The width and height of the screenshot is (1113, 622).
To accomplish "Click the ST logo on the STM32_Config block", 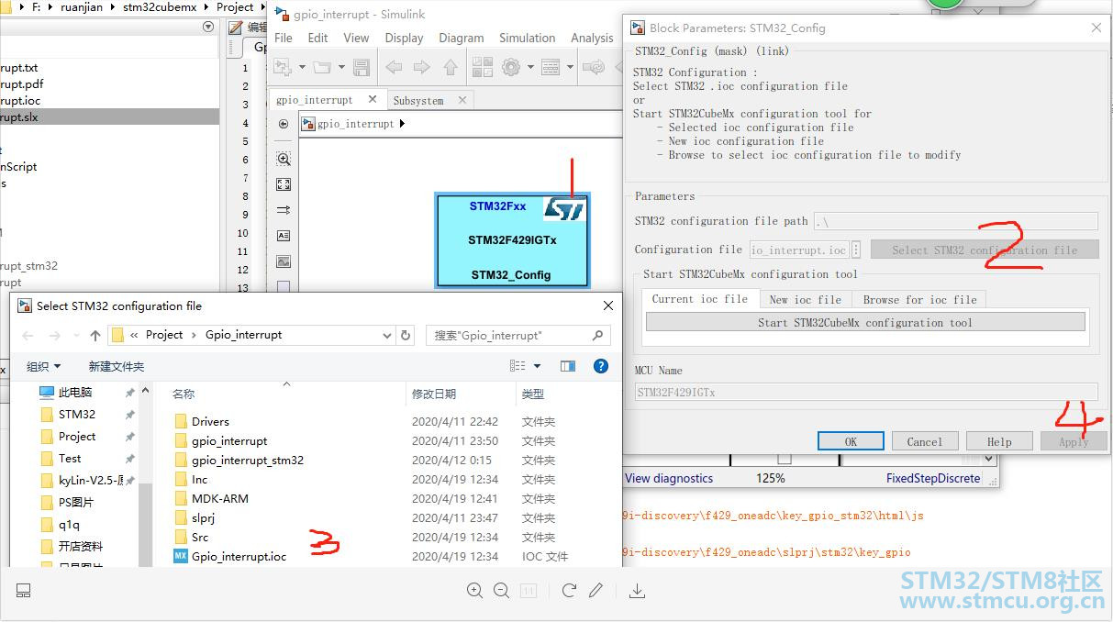I will click(564, 209).
